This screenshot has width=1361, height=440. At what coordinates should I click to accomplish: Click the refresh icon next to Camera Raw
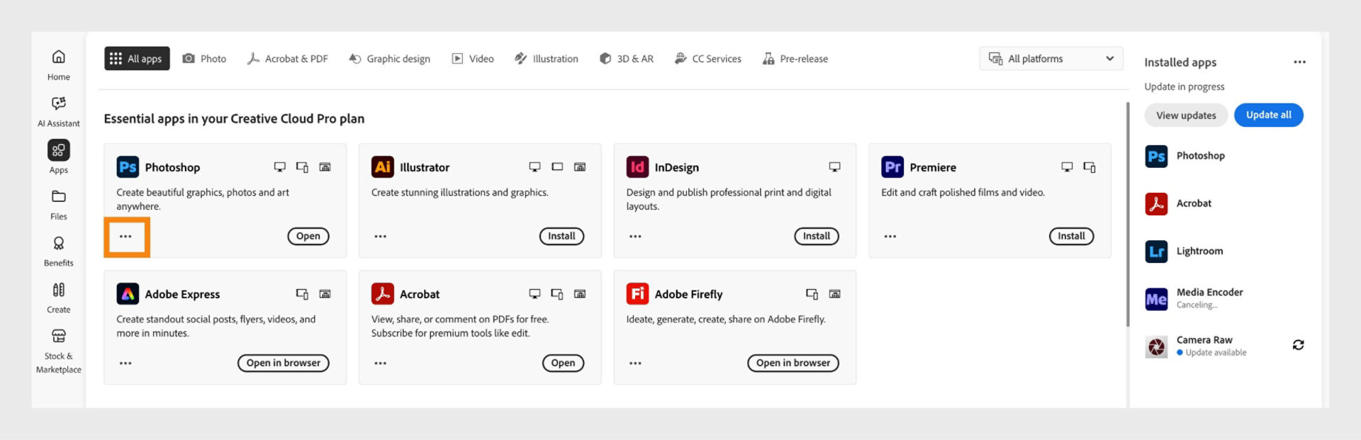coord(1298,345)
